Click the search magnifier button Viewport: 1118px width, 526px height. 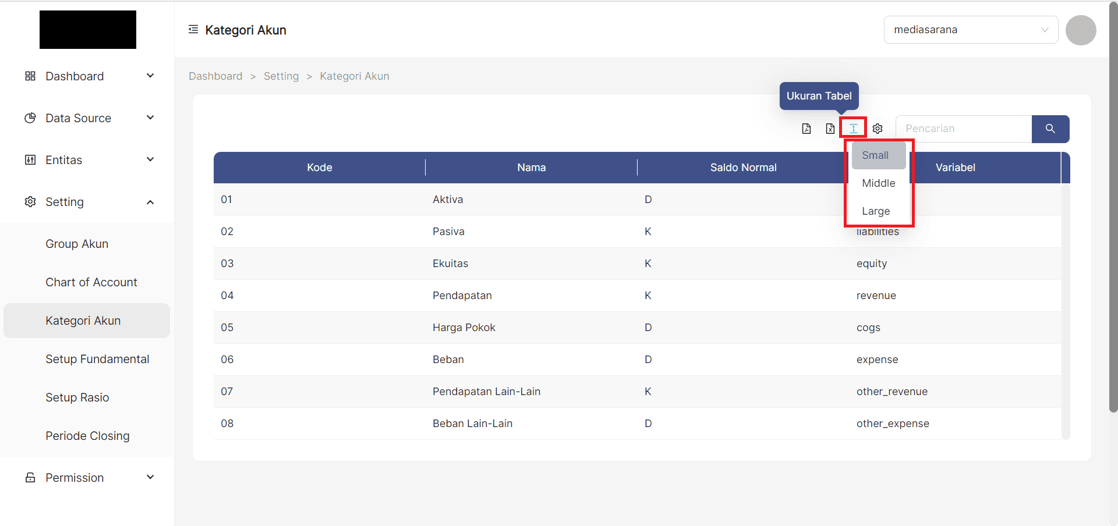1050,129
